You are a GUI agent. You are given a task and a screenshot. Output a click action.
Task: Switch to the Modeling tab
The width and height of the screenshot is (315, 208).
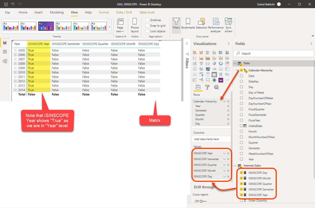(x=57, y=12)
